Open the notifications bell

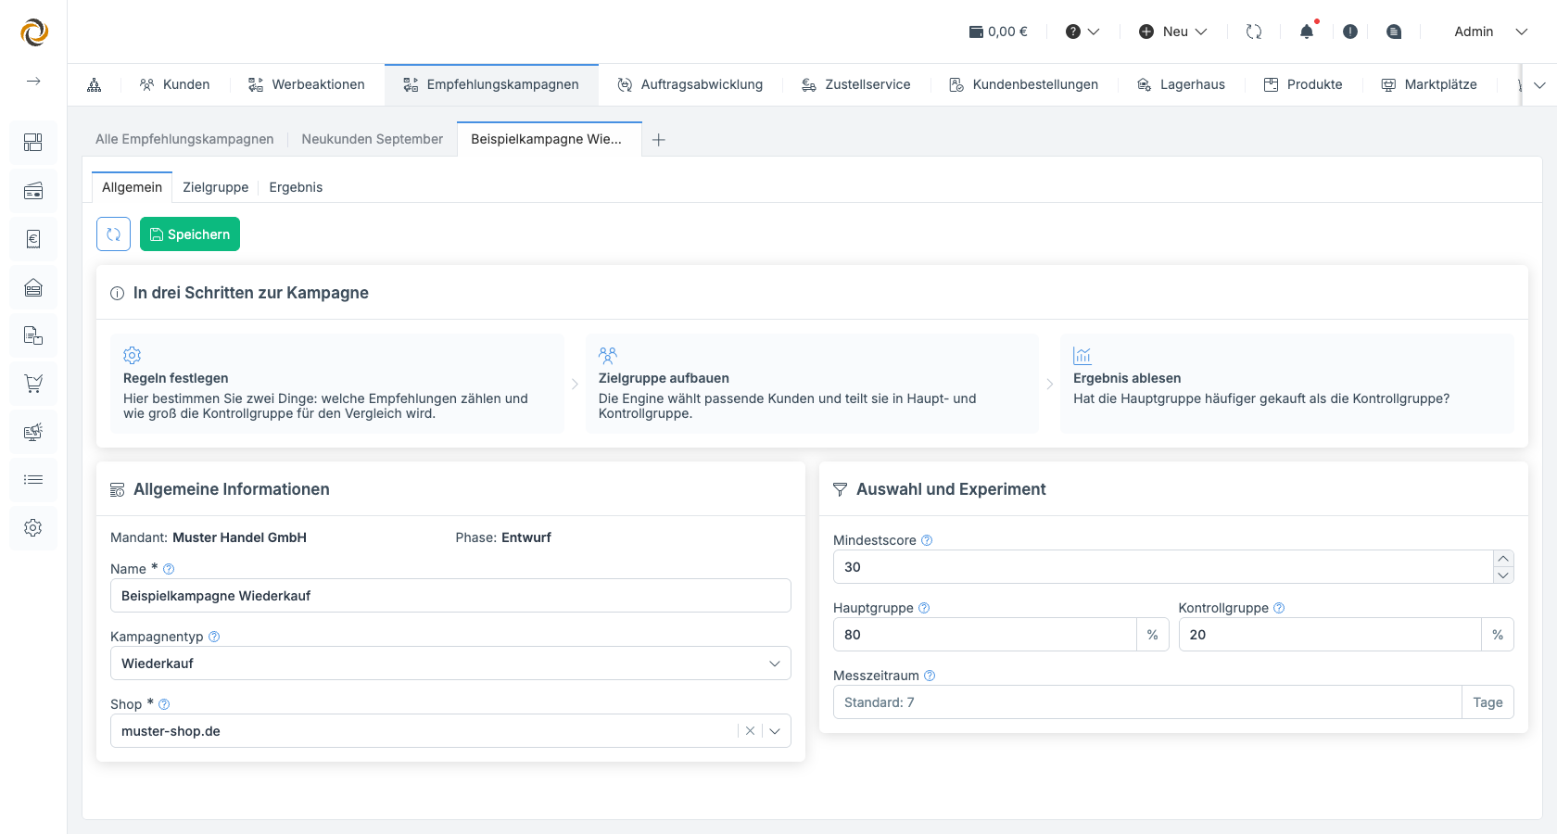click(1307, 32)
